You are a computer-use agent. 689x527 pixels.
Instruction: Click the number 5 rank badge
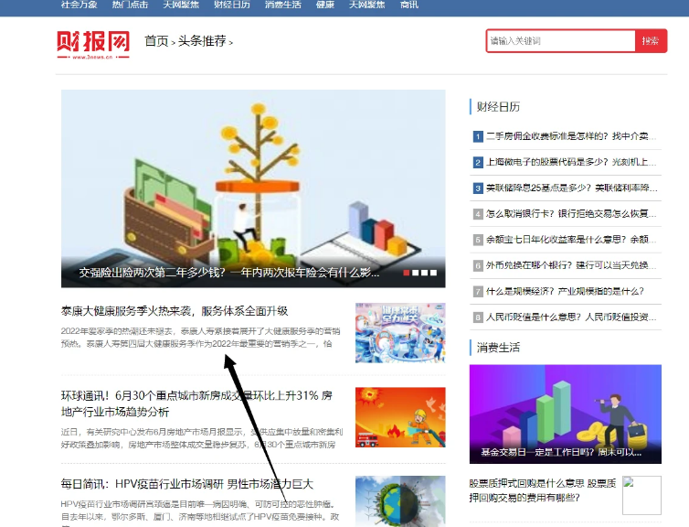tap(478, 240)
